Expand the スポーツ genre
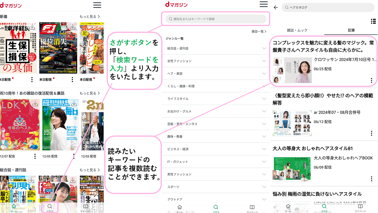The width and height of the screenshot is (378, 213). (x=264, y=187)
